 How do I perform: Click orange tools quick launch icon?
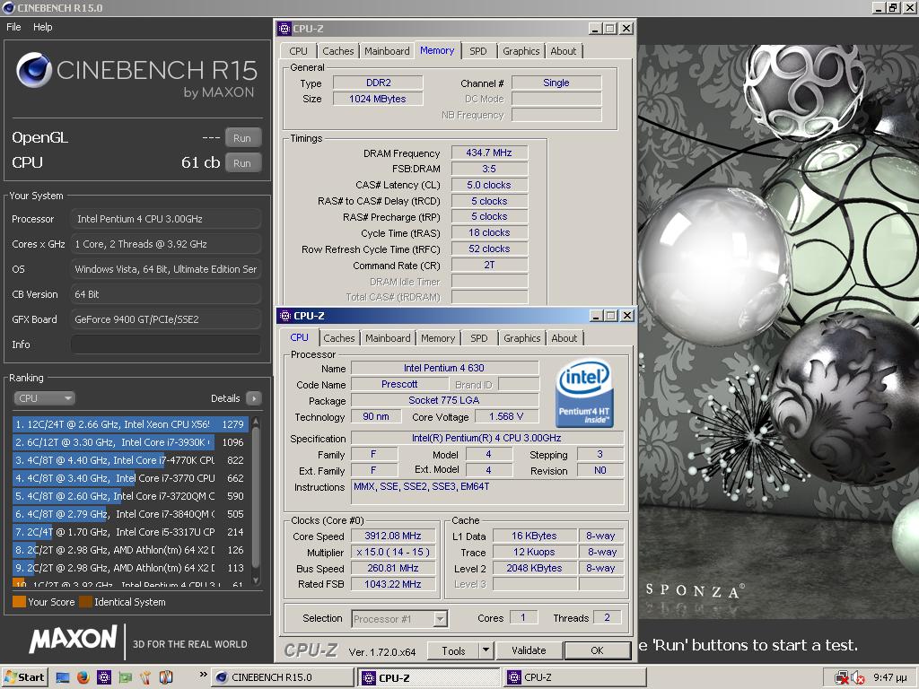(x=145, y=678)
